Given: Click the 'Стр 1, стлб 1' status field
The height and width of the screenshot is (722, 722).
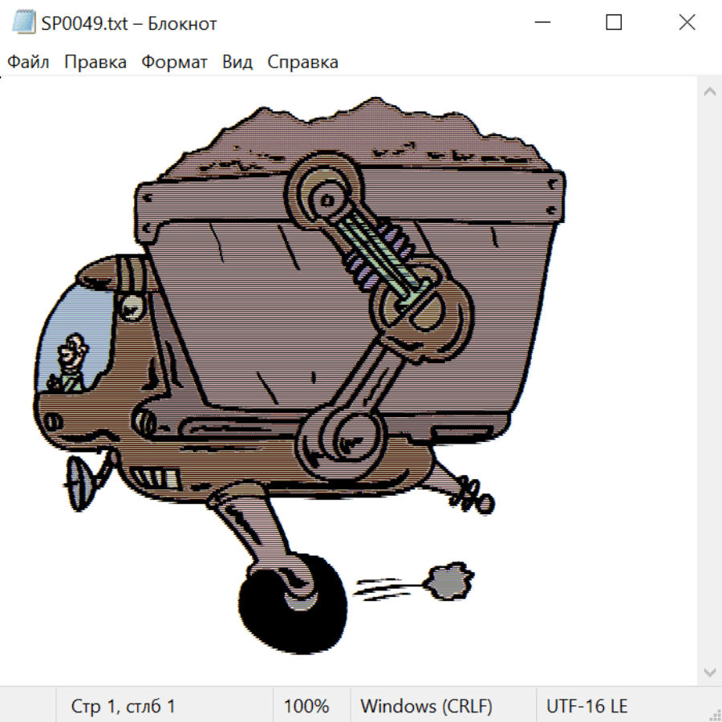Looking at the screenshot, I should click(124, 706).
